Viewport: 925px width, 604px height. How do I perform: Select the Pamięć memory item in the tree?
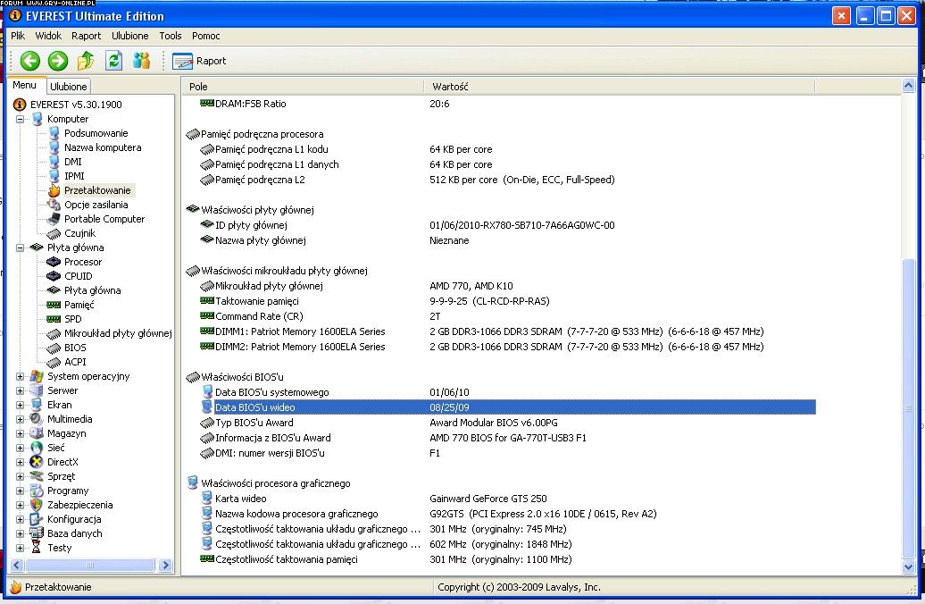click(79, 305)
